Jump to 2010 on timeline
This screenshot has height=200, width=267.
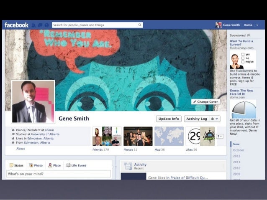tap(236, 168)
